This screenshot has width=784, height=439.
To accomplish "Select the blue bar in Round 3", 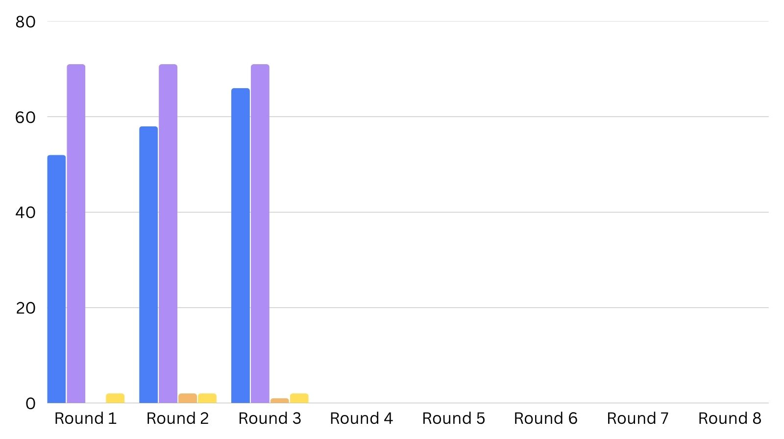I will (241, 246).
